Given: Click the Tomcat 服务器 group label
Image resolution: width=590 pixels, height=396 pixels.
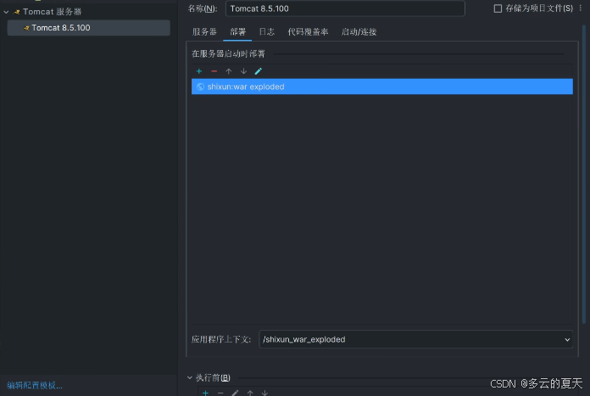Looking at the screenshot, I should (53, 12).
